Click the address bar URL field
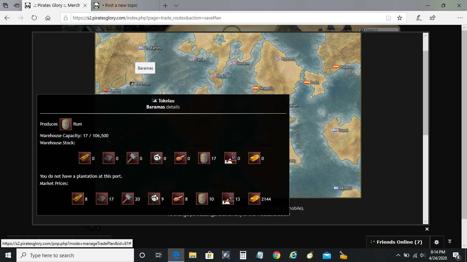The width and height of the screenshot is (467, 262). pos(226,18)
